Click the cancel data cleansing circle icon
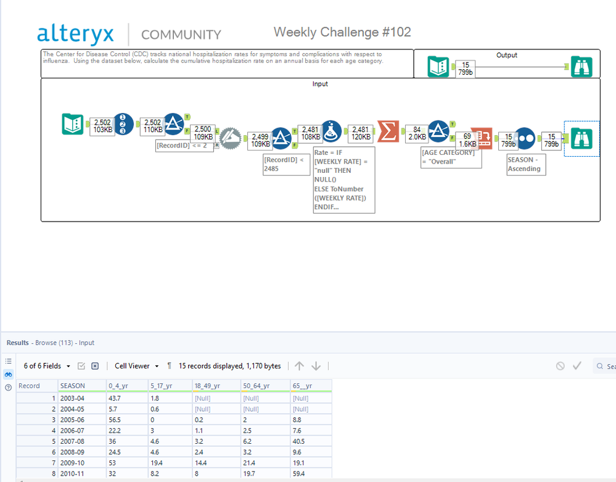Viewport: 616px width, 482px height. click(561, 366)
